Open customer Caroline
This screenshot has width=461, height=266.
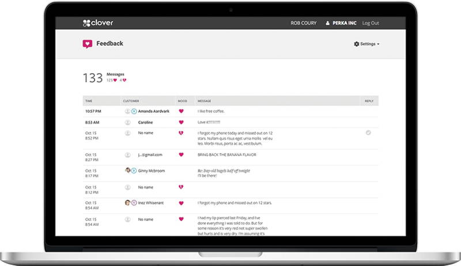click(x=146, y=123)
